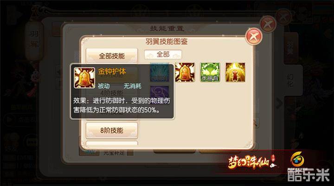Select the glowing golden figure skill icon

coord(235,72)
